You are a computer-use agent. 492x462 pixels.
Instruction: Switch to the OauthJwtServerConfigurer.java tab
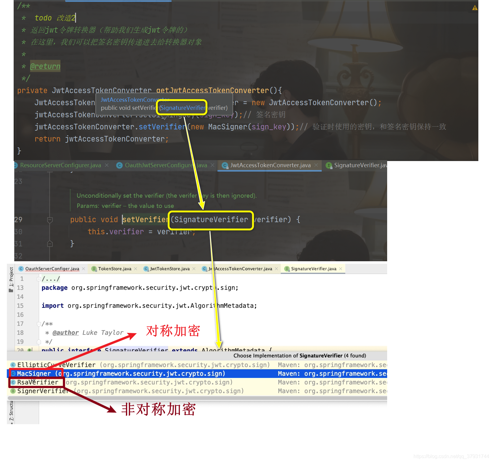click(x=166, y=165)
